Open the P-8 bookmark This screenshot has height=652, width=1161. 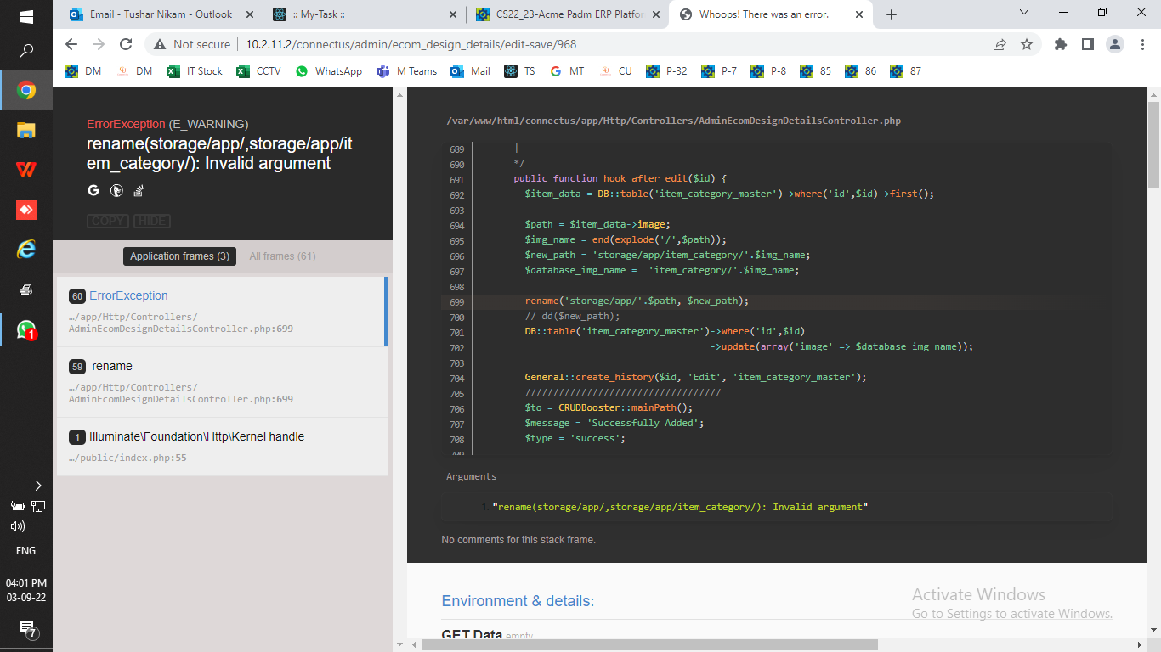pos(769,71)
